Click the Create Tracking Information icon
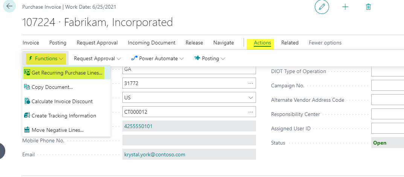 (27, 115)
